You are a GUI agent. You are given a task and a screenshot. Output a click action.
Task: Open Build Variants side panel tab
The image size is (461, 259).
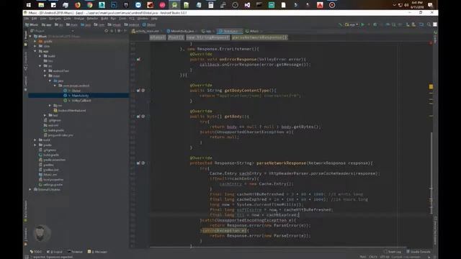(26, 211)
